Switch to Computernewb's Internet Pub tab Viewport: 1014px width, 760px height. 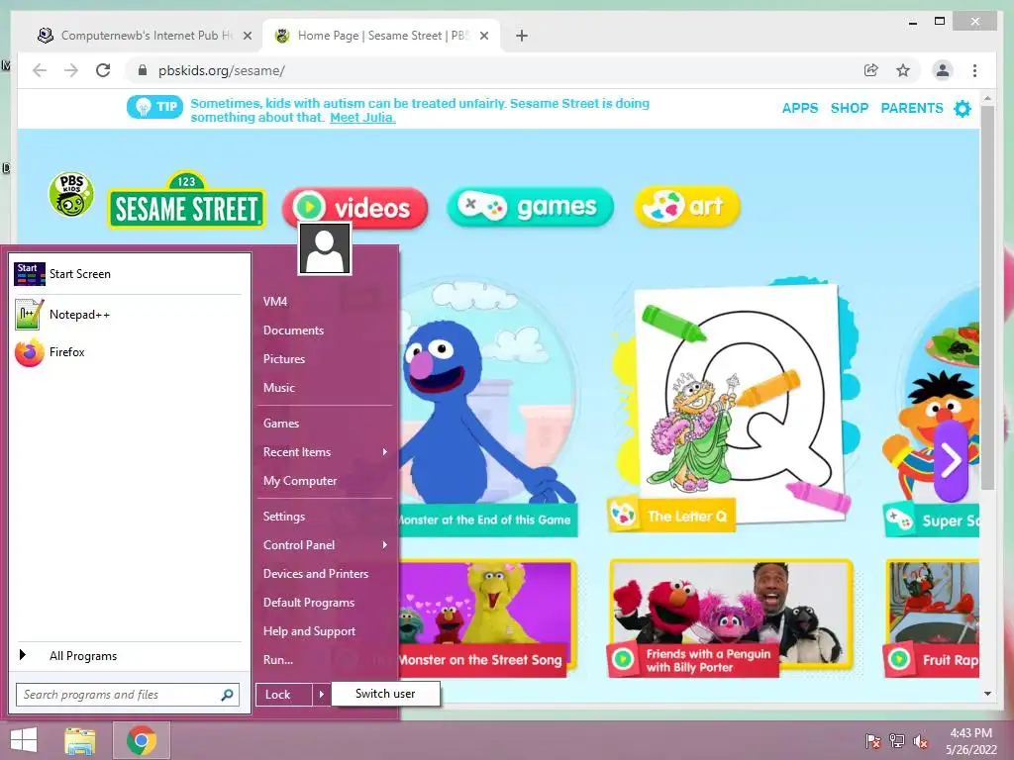[x=143, y=36]
